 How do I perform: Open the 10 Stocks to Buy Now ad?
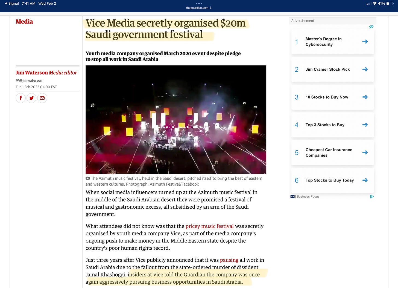click(x=333, y=97)
